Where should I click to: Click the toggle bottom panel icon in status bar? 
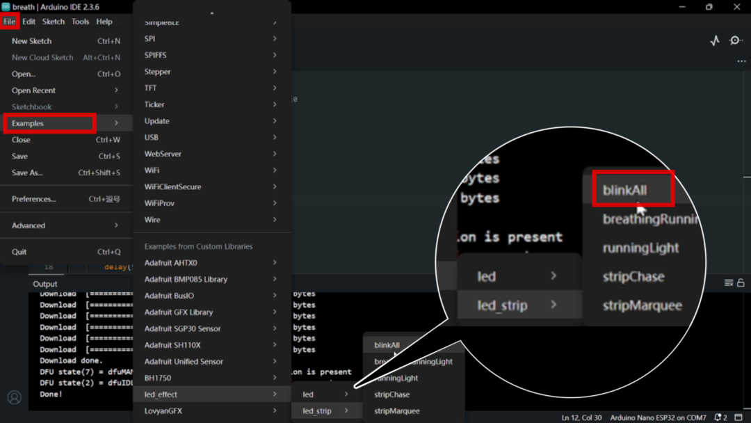pyautogui.click(x=738, y=417)
